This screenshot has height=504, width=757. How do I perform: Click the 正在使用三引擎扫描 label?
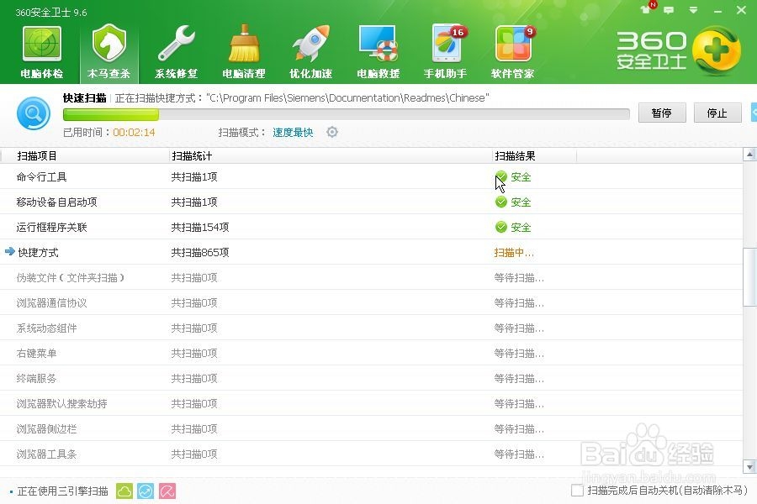pos(62,491)
